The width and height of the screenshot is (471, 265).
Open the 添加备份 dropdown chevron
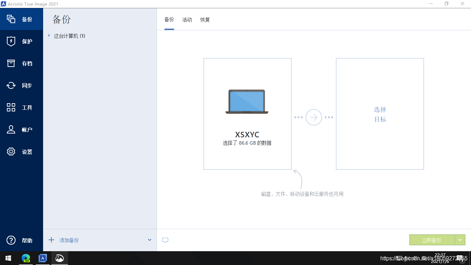[x=150, y=240]
